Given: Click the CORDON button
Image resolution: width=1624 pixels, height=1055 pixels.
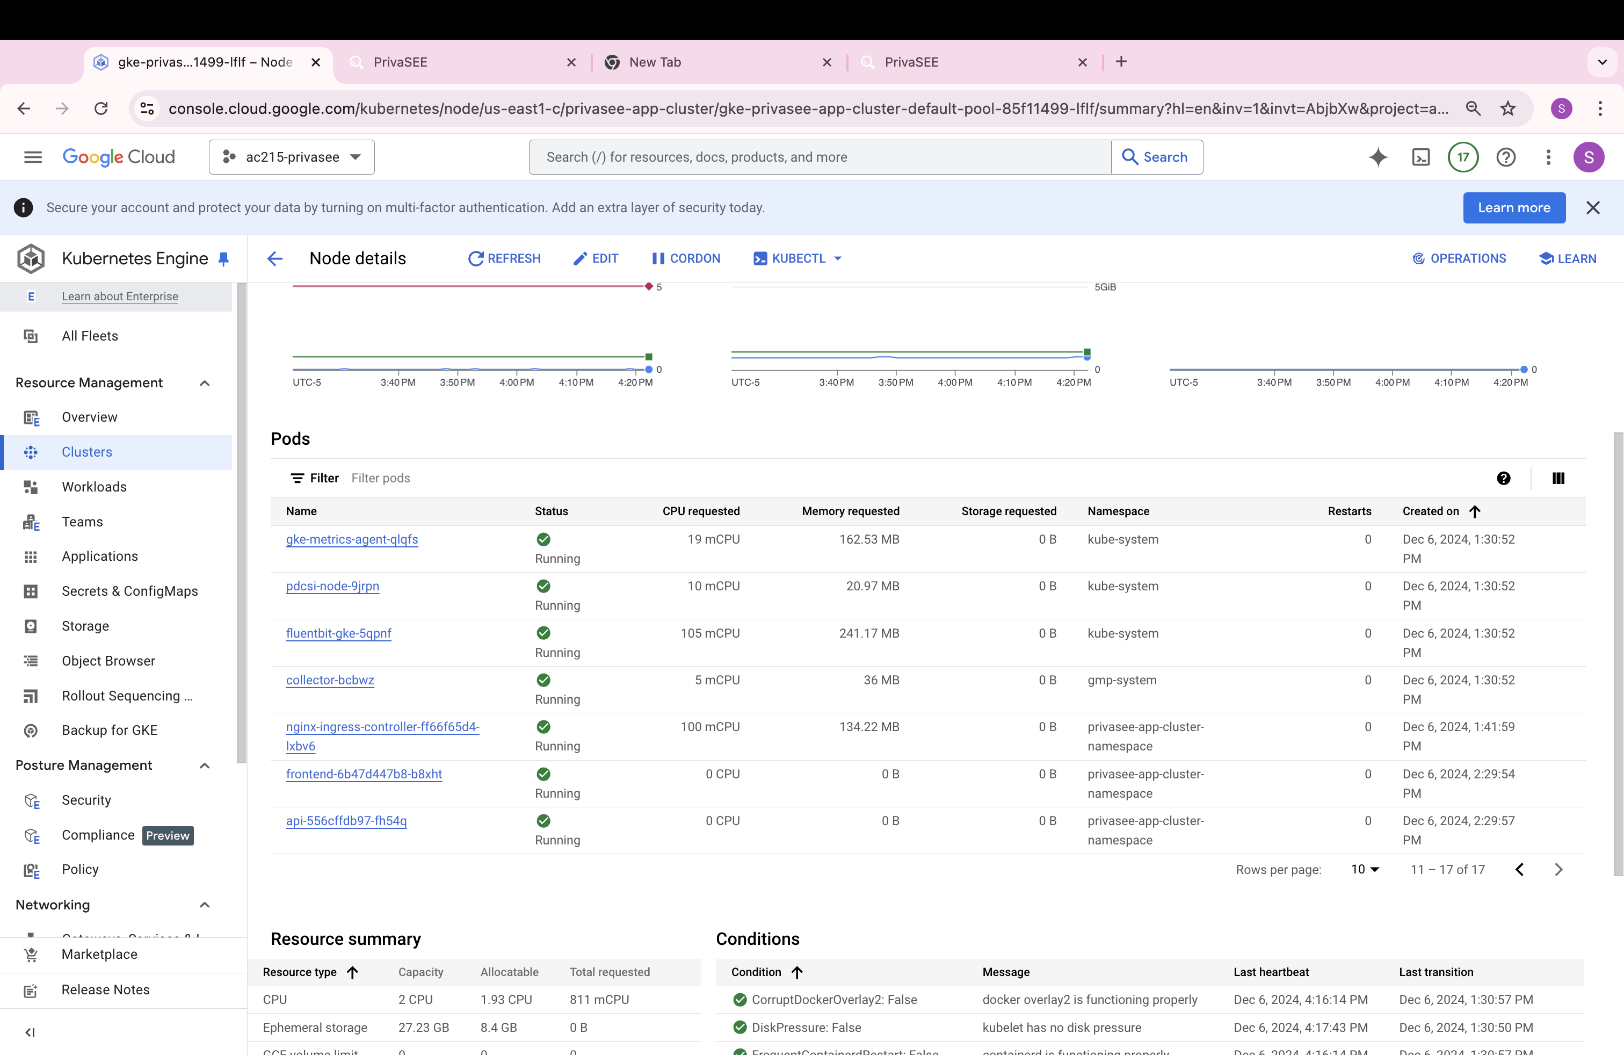Looking at the screenshot, I should pyautogui.click(x=686, y=258).
